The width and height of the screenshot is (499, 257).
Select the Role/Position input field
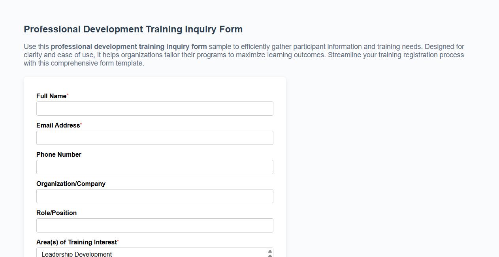[x=154, y=225]
